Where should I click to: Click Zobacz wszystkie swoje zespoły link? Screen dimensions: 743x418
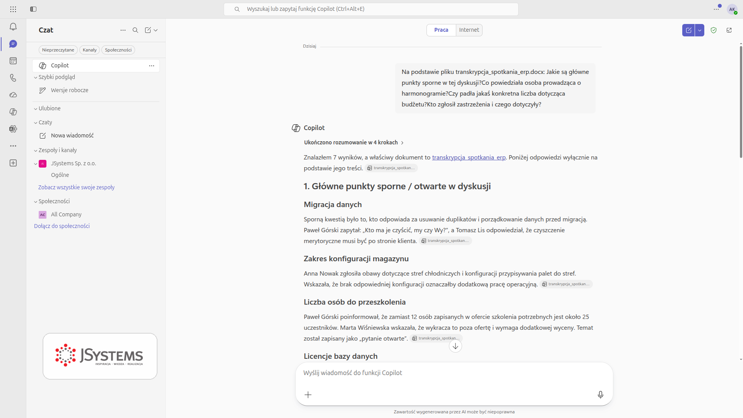tap(76, 187)
